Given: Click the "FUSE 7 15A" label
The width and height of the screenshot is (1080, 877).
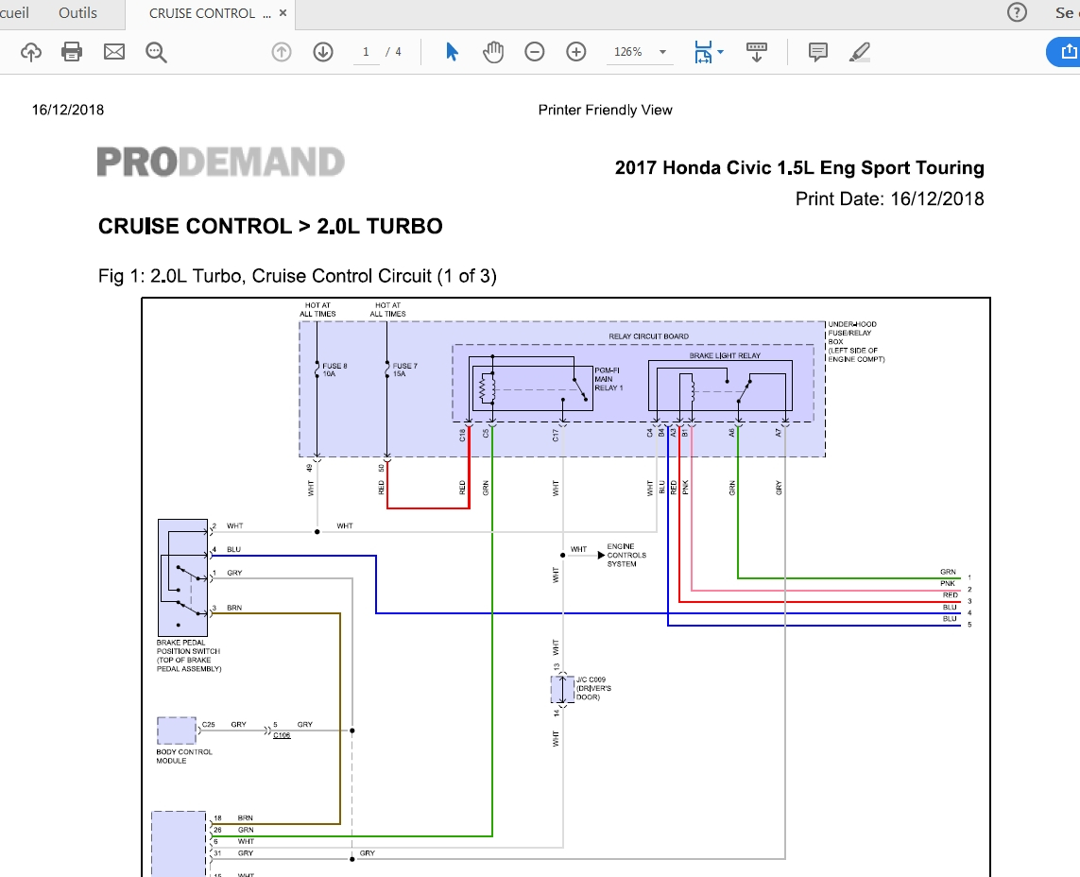Looking at the screenshot, I should 405,370.
